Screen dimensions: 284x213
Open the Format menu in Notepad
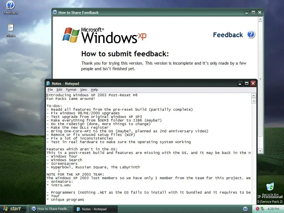[x=71, y=90]
